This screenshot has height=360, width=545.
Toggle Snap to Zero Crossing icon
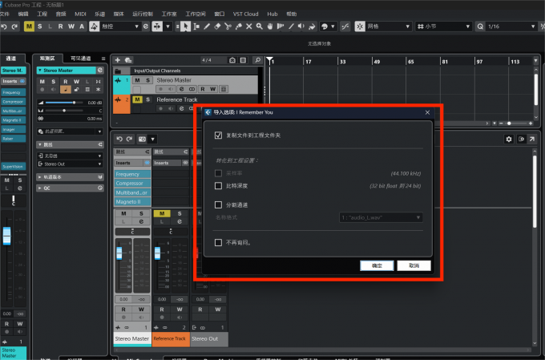click(x=345, y=26)
